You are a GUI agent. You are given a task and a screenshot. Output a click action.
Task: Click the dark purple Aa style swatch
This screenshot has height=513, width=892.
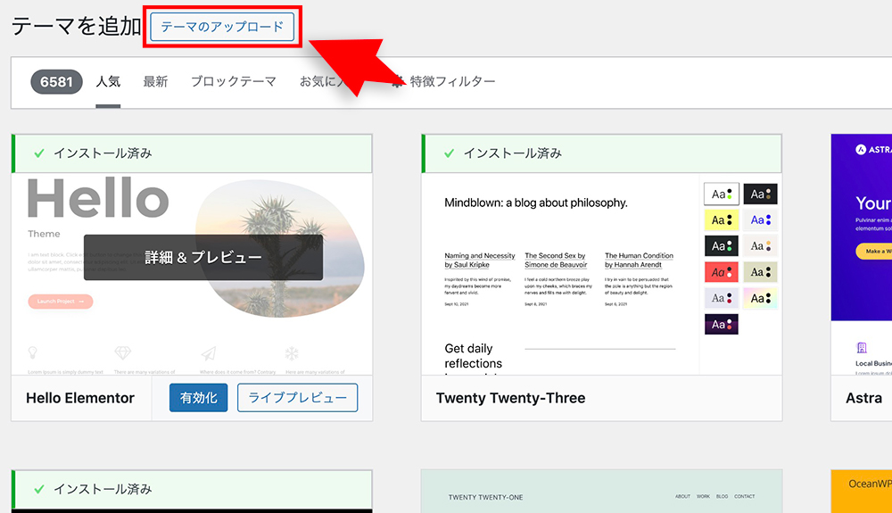click(722, 324)
